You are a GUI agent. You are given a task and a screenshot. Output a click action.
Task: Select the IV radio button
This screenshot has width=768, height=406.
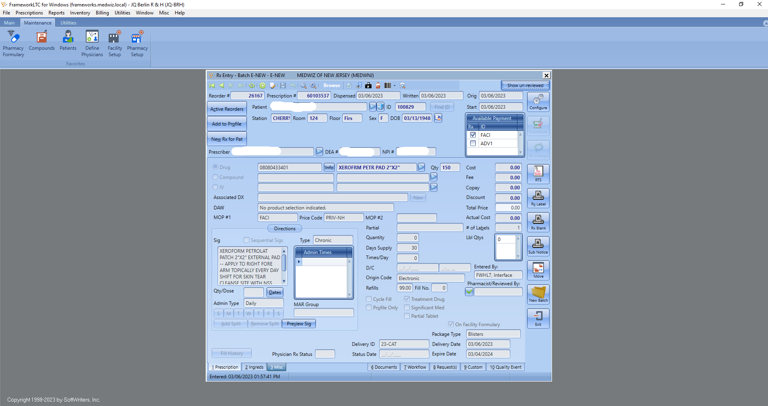pyautogui.click(x=215, y=187)
